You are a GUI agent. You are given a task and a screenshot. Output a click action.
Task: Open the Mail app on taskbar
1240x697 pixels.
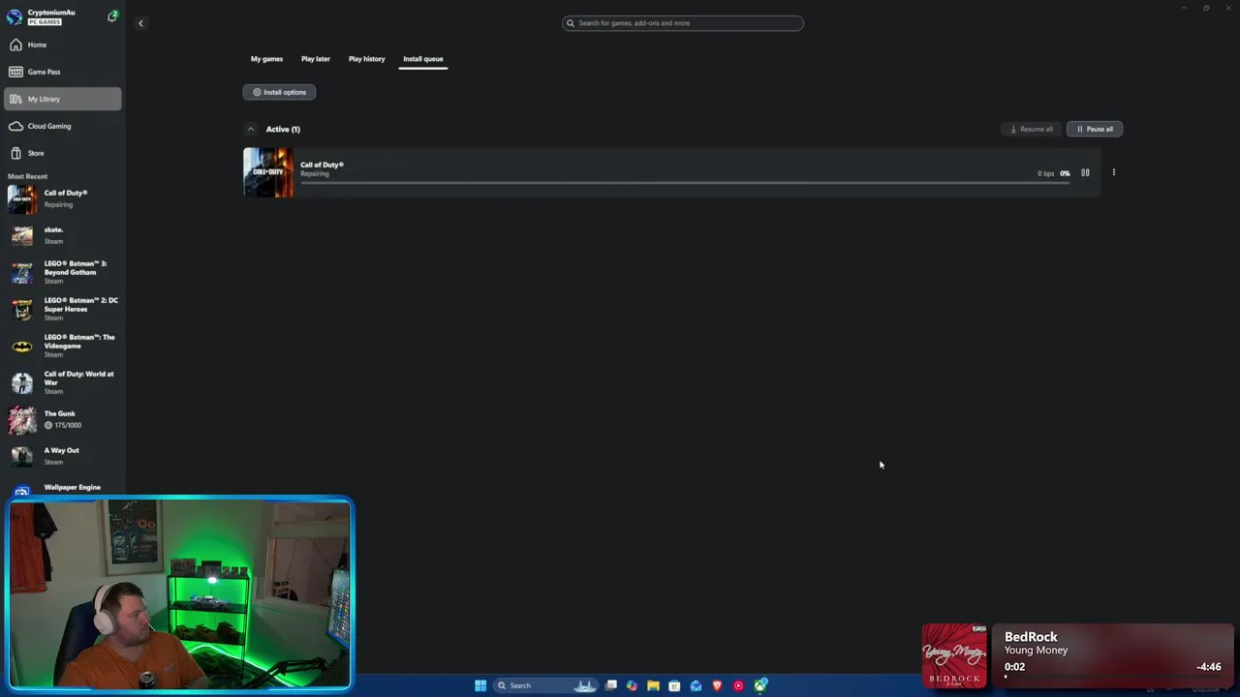click(696, 685)
